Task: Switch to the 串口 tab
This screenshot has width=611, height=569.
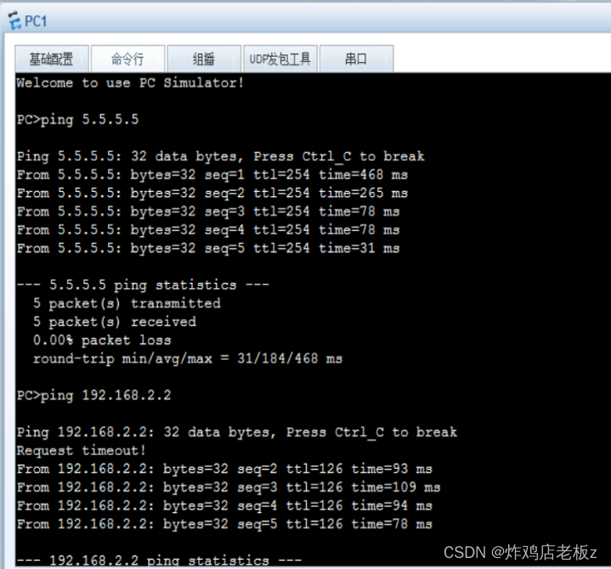Action: (356, 59)
